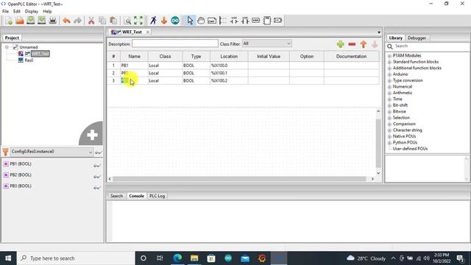
Task: Open the File menu
Action: [5, 11]
